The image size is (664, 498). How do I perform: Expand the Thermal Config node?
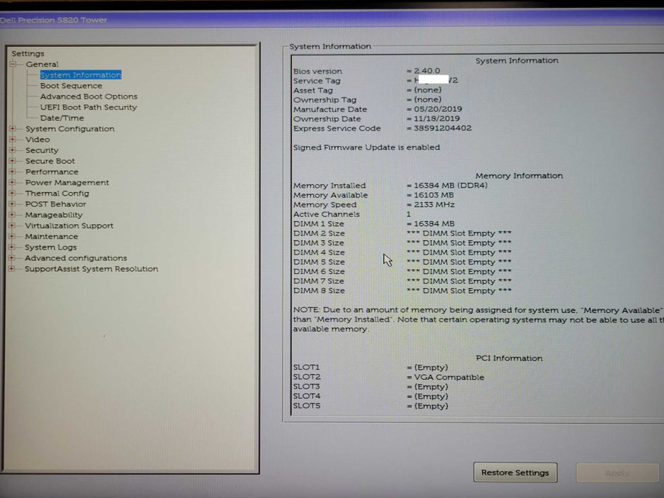13,193
